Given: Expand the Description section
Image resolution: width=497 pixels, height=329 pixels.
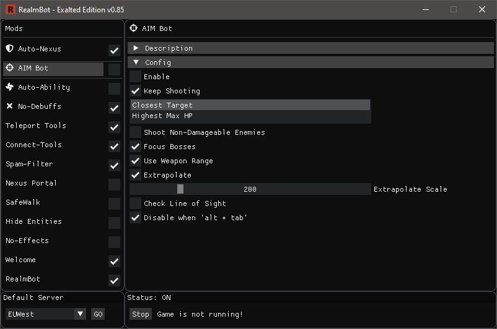Looking at the screenshot, I should pyautogui.click(x=310, y=48).
